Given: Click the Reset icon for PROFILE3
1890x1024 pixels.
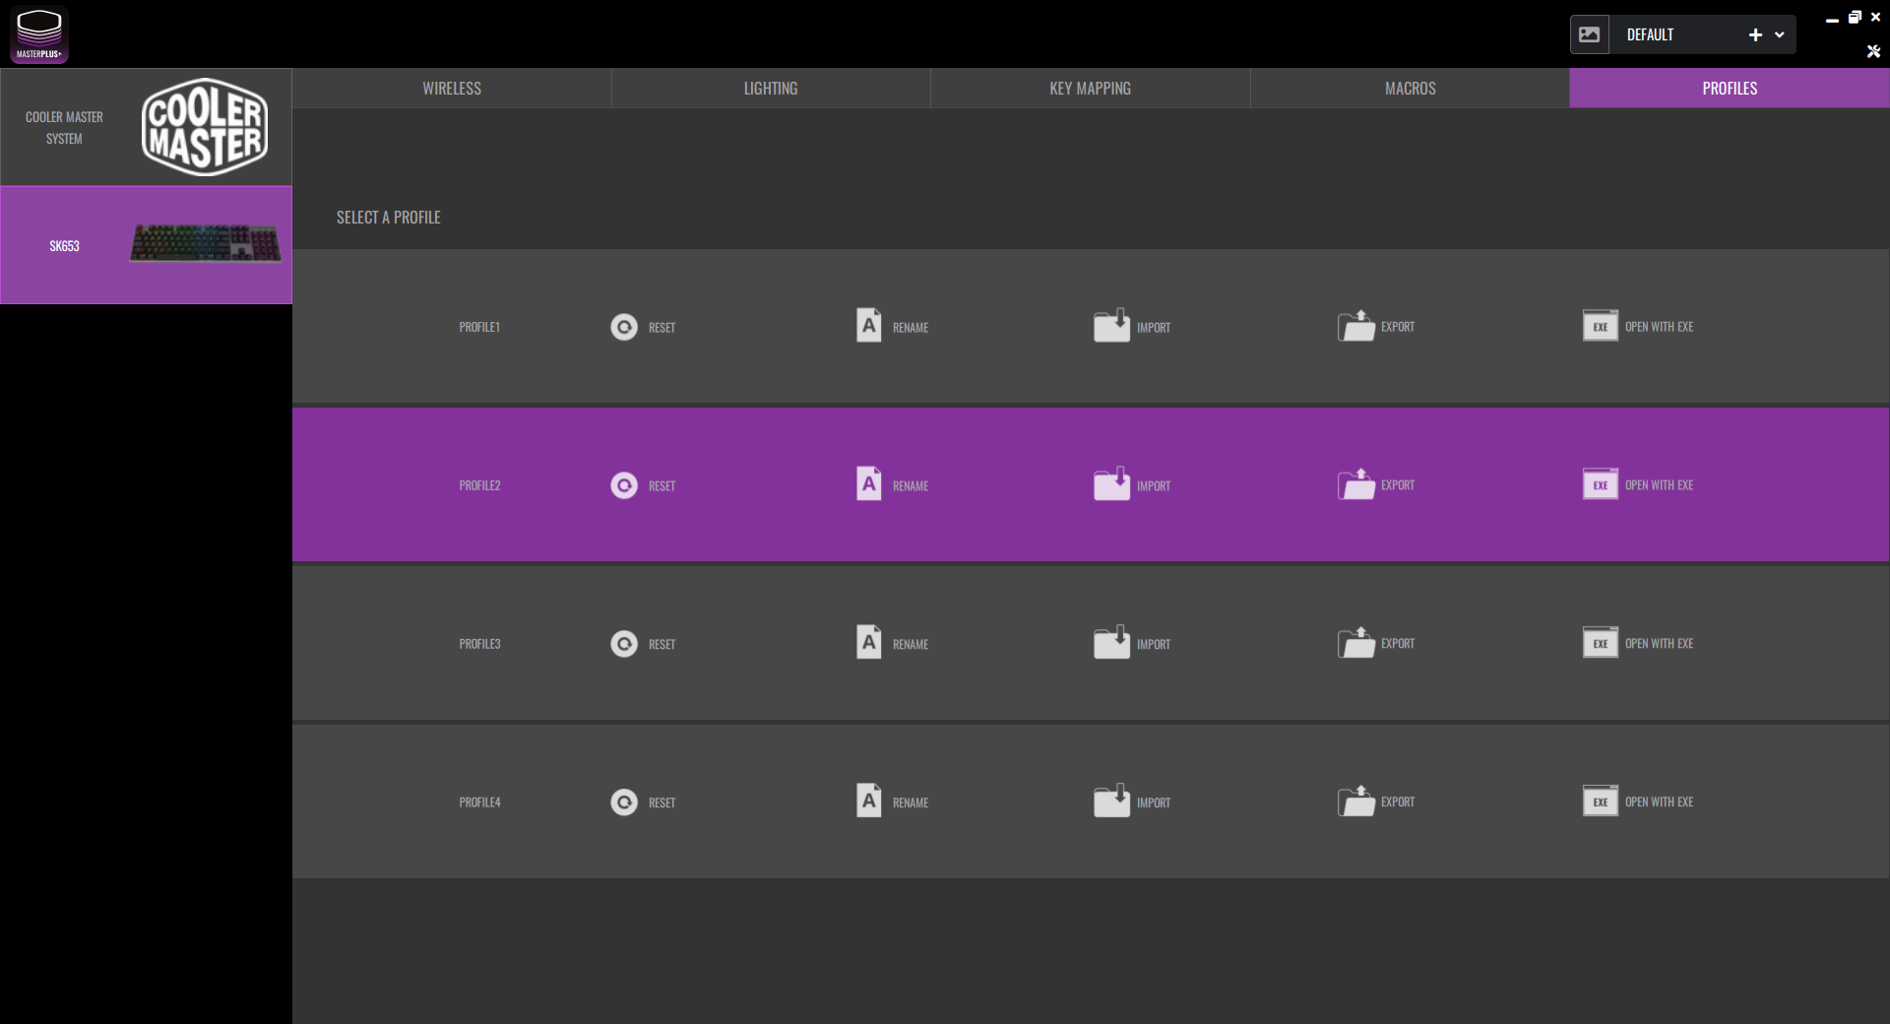Looking at the screenshot, I should [x=624, y=644].
